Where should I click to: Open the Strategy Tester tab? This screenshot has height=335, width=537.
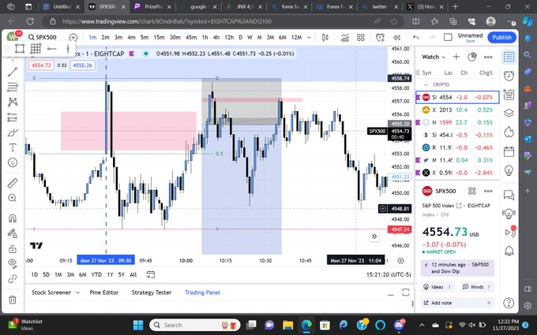152,292
